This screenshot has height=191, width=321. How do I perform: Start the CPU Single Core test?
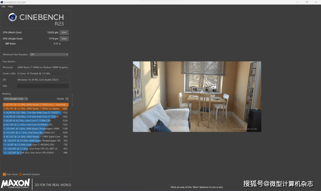click(64, 39)
